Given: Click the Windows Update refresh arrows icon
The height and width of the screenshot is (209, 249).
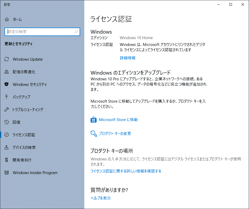Looking at the screenshot, I should [7, 59].
